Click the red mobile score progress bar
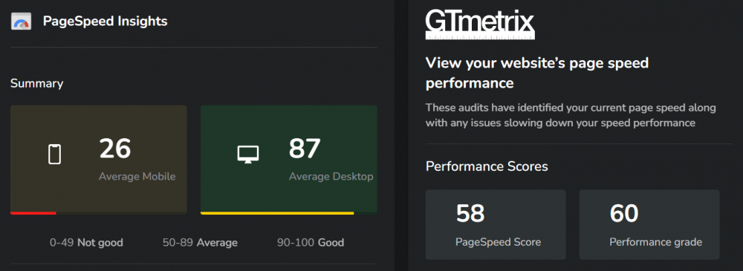 click(x=33, y=213)
